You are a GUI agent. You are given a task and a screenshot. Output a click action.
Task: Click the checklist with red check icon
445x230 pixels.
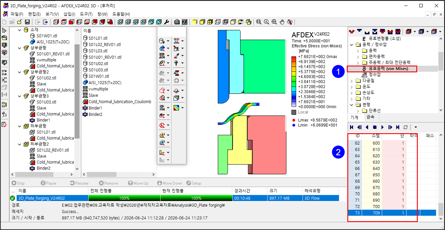pyautogui.click(x=4, y=125)
